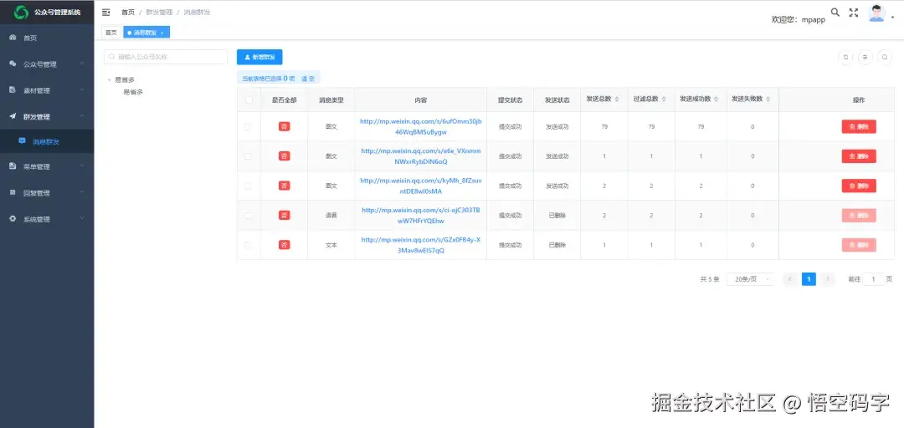Screen dimensions: 904x428
Task: Click the document icon beside 素材管理
Action: pyautogui.click(x=13, y=90)
